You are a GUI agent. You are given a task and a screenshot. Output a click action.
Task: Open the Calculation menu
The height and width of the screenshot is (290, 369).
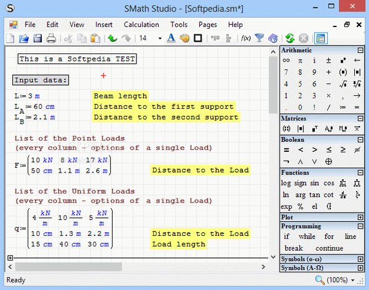pos(141,25)
